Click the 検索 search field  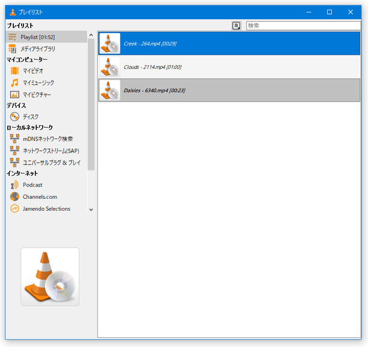(x=302, y=26)
